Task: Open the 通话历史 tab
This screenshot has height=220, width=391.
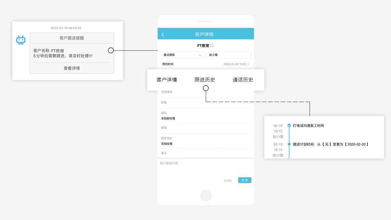Action: click(243, 80)
